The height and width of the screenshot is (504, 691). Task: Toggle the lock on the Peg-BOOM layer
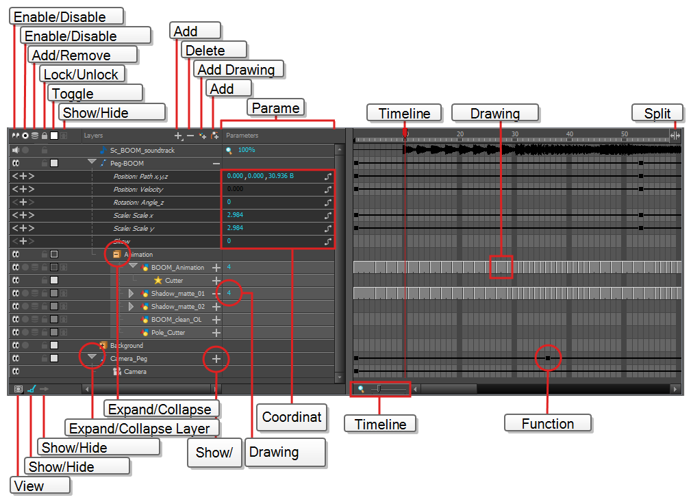click(44, 163)
